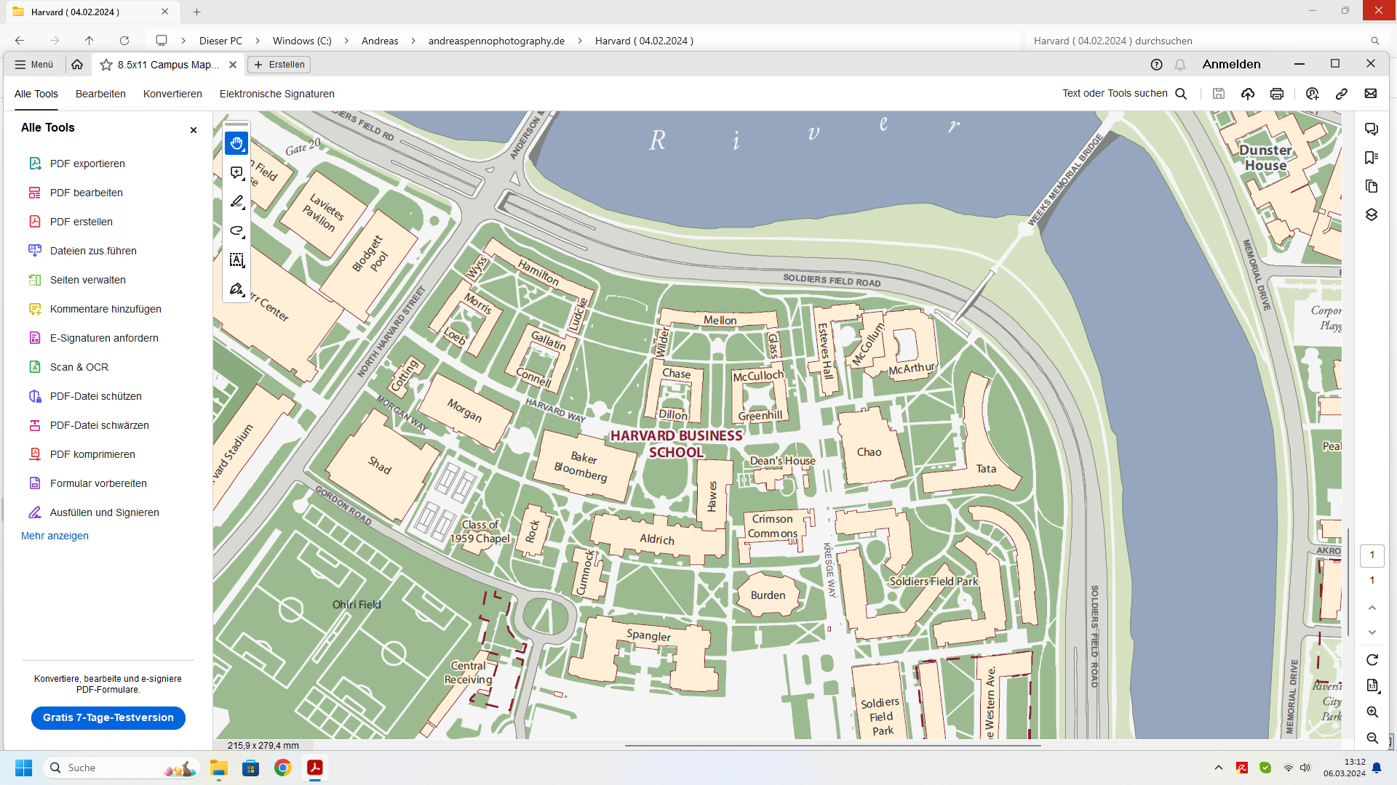Select the 8.5x11 Campus Map document tab
Screen dimensions: 1397x785
point(168,65)
